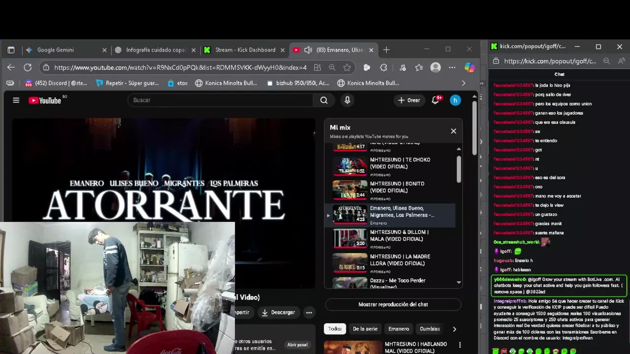Open more actions dots beside Descargar
Viewport: 630px width, 354px height.
pyautogui.click(x=309, y=312)
